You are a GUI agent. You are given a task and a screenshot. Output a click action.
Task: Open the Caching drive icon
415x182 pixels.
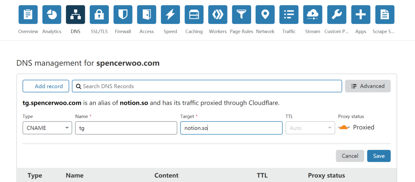tap(194, 15)
